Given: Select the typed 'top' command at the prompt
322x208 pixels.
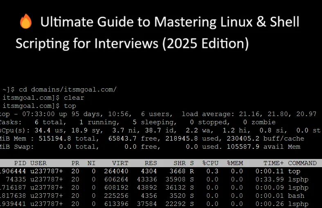Looking at the screenshot, I should 70,106.
